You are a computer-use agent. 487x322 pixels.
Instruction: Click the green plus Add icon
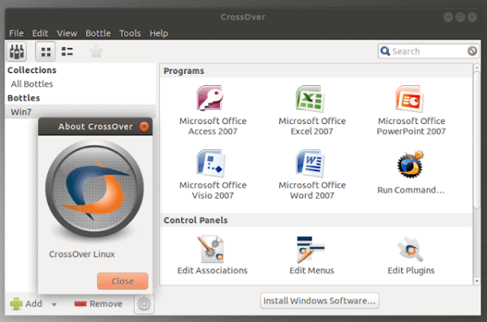16,303
